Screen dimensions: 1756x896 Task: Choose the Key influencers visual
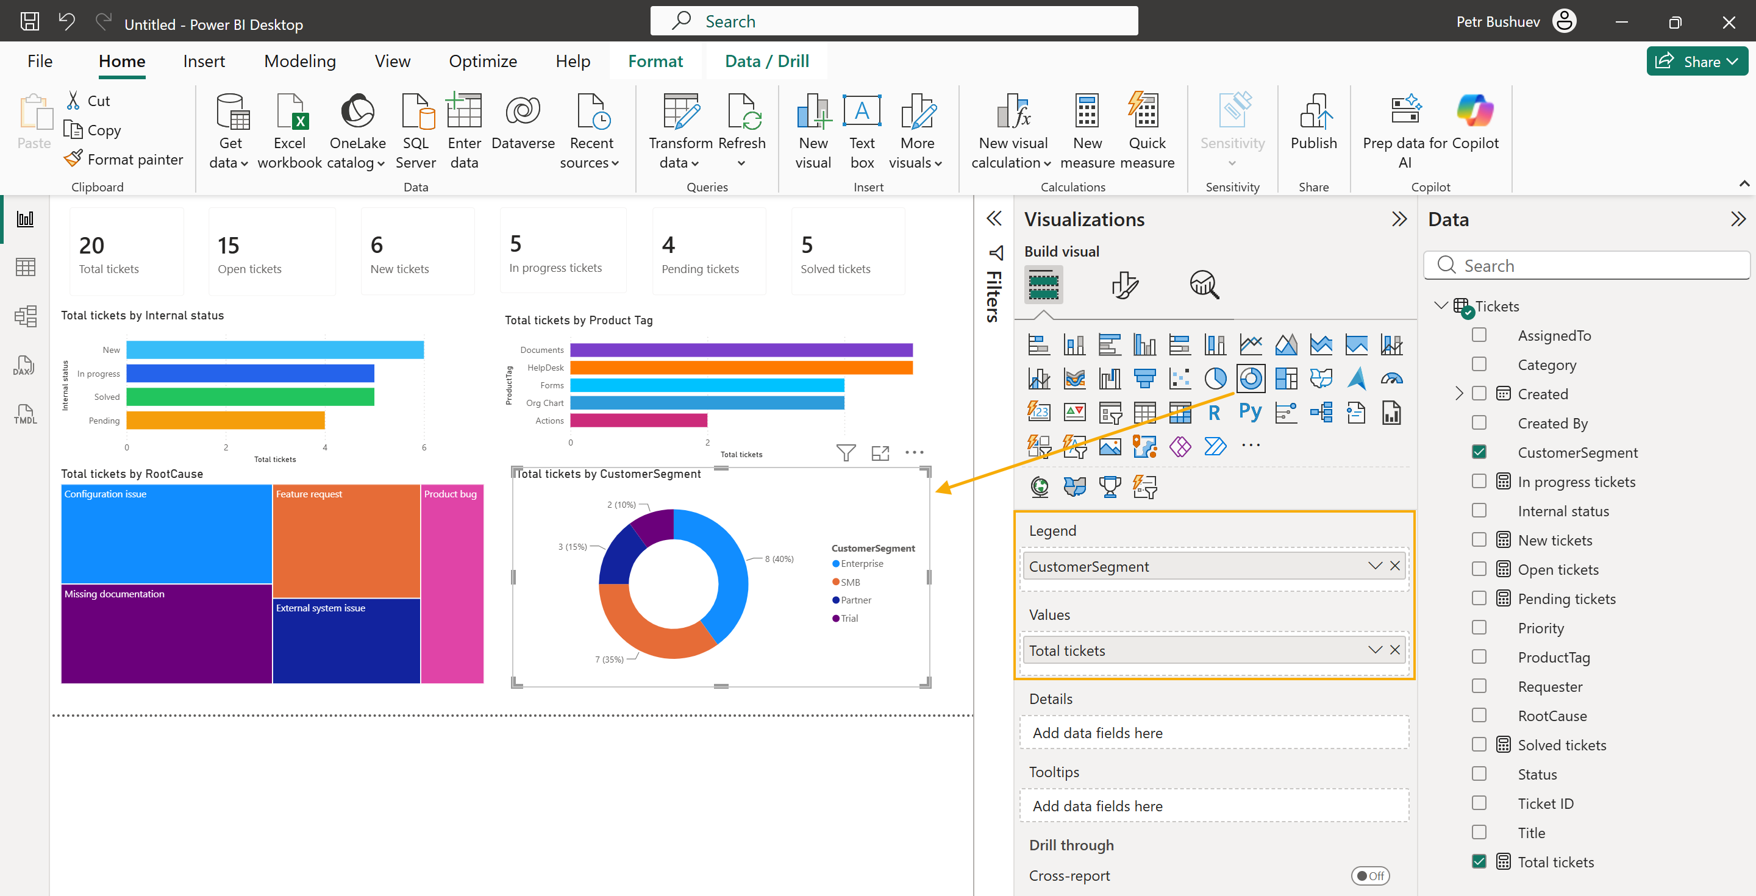point(1286,412)
